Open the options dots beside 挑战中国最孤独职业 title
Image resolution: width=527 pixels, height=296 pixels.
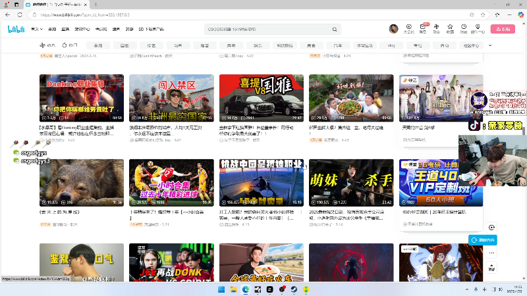301,212
